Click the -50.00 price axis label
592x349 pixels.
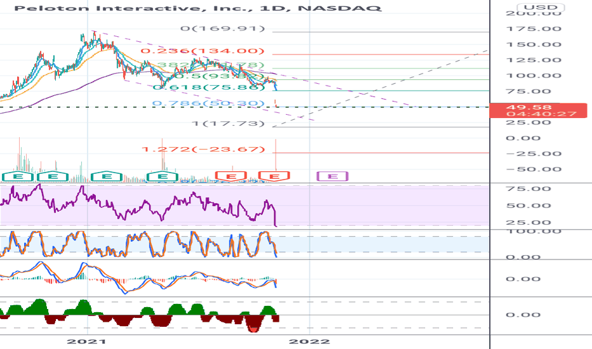(534, 169)
